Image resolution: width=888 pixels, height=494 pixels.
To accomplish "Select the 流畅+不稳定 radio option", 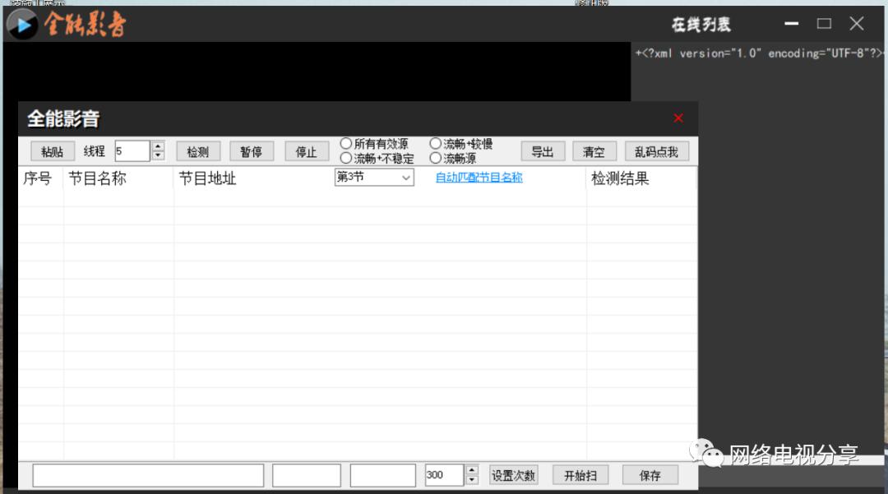I will (346, 158).
